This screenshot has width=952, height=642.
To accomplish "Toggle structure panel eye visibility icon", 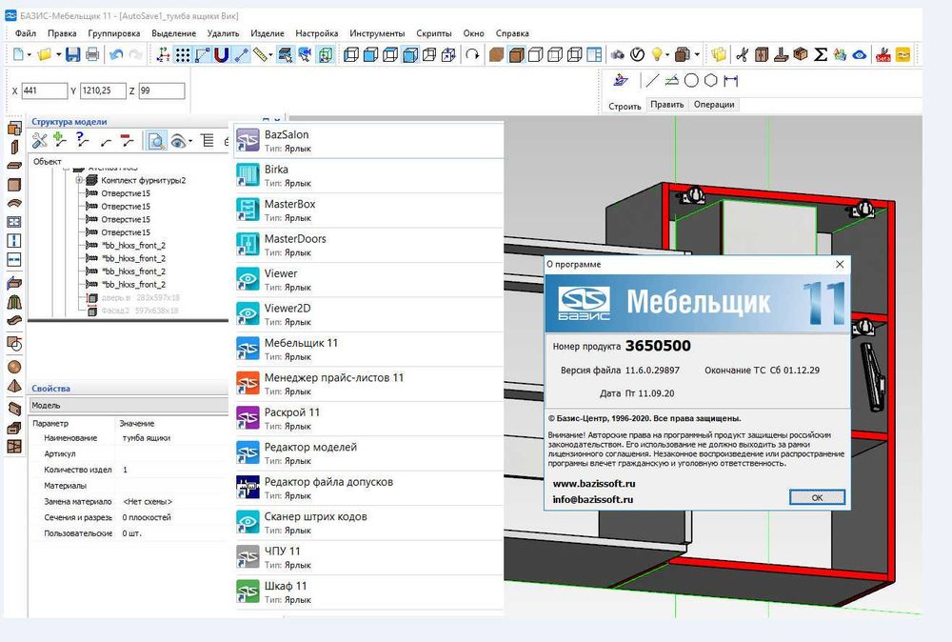I will [x=178, y=141].
